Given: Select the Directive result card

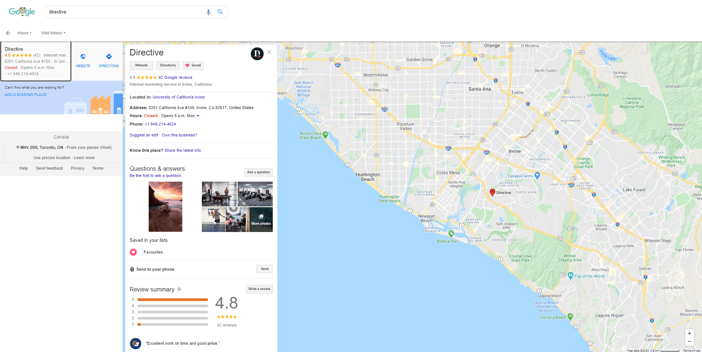Looking at the screenshot, I should (36, 61).
